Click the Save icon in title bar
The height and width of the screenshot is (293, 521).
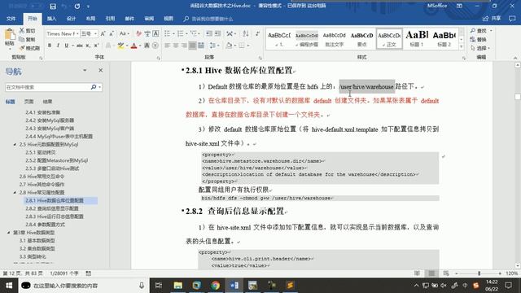click(x=53, y=7)
